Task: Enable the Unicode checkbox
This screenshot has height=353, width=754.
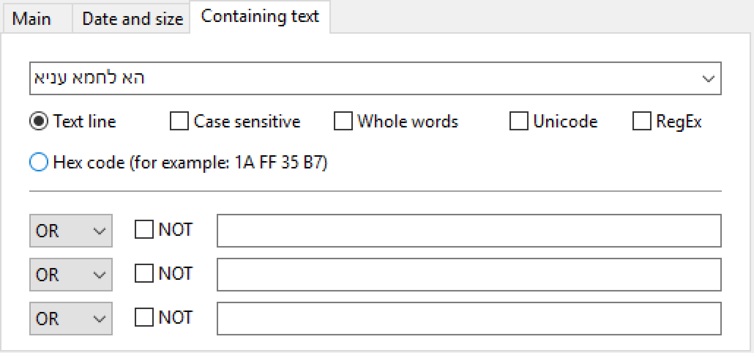Action: pos(518,121)
